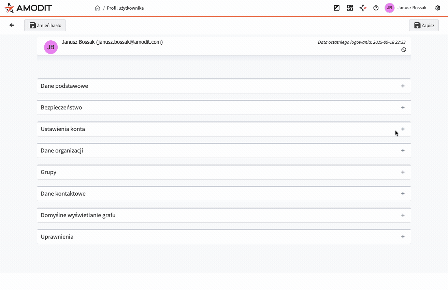
Task: Click the AMODIT logo
Action: 28,8
